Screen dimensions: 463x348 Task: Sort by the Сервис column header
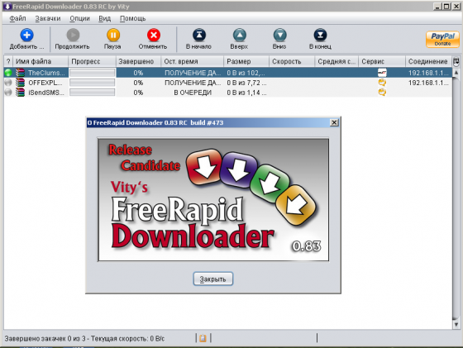point(382,61)
